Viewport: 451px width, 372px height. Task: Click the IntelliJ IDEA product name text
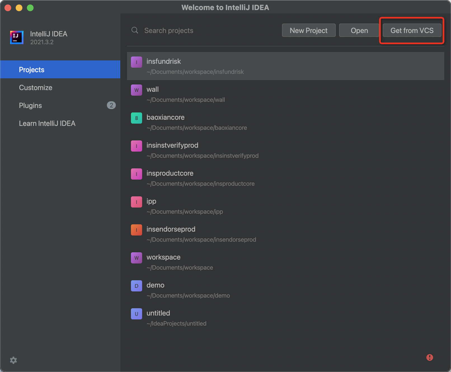tap(49, 34)
